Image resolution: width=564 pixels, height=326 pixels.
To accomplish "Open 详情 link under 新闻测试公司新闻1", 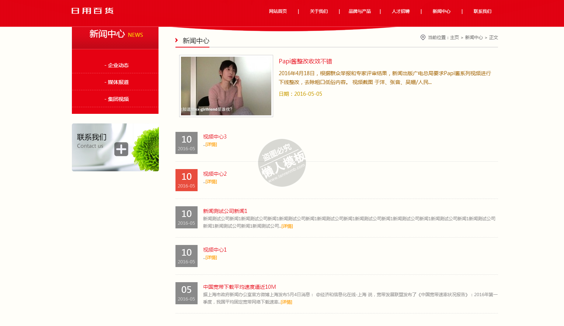I will [287, 226].
